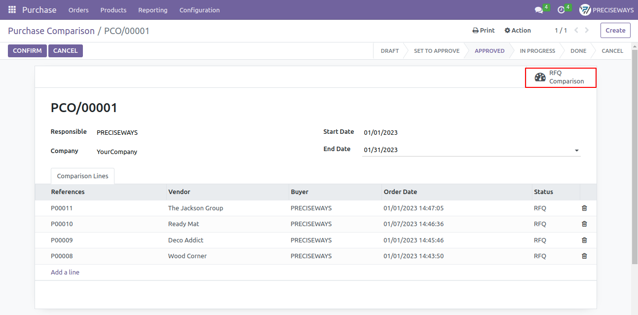Open the Reporting menu
This screenshot has width=638, height=315.
coord(153,10)
